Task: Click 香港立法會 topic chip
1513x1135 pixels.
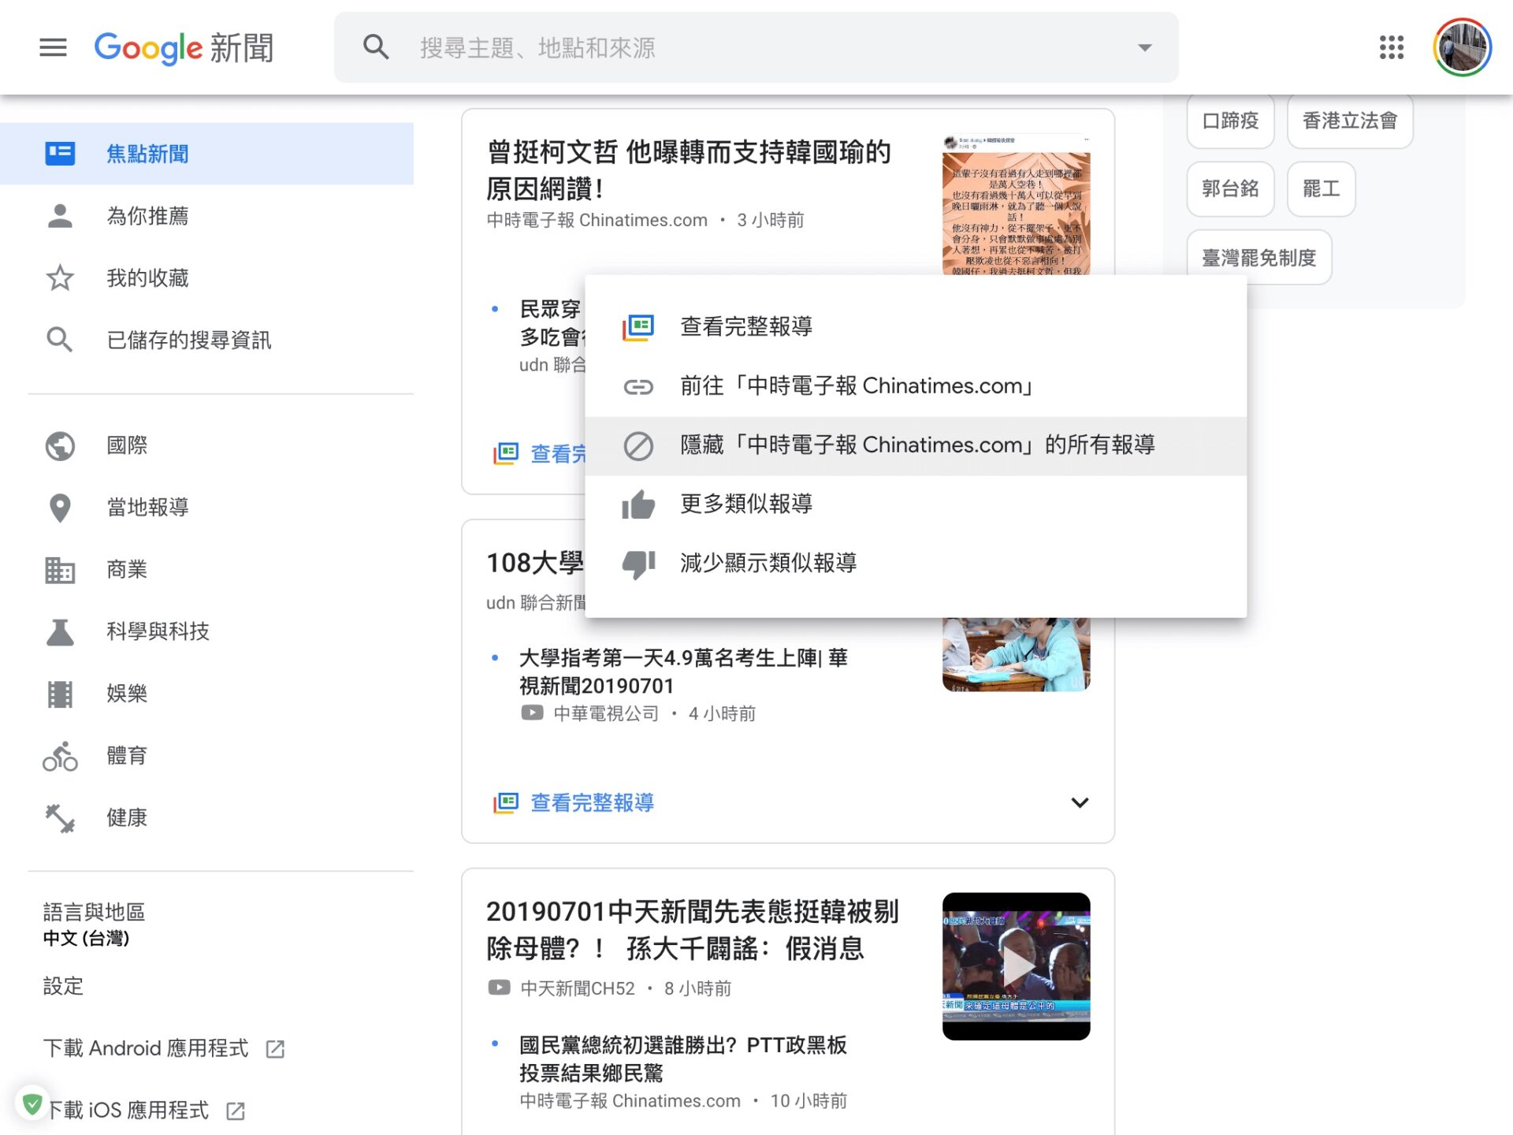Action: click(1350, 121)
